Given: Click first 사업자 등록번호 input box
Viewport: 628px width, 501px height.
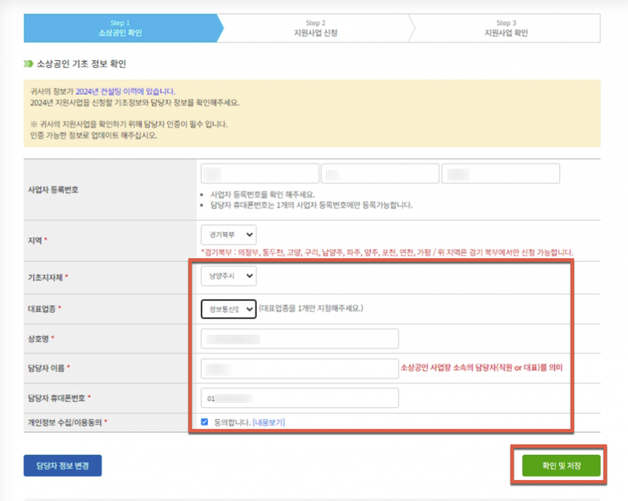Looking at the screenshot, I should pyautogui.click(x=260, y=174).
